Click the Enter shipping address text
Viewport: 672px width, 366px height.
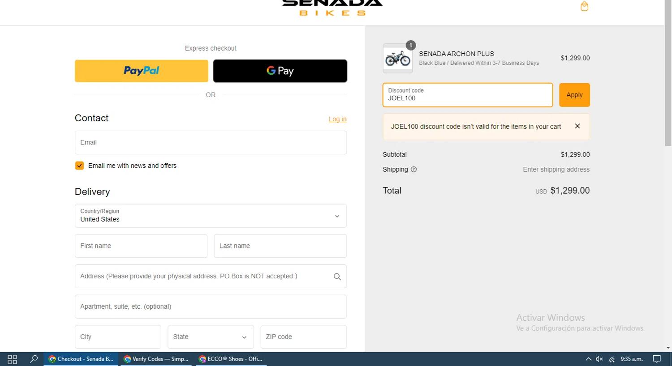click(x=556, y=170)
